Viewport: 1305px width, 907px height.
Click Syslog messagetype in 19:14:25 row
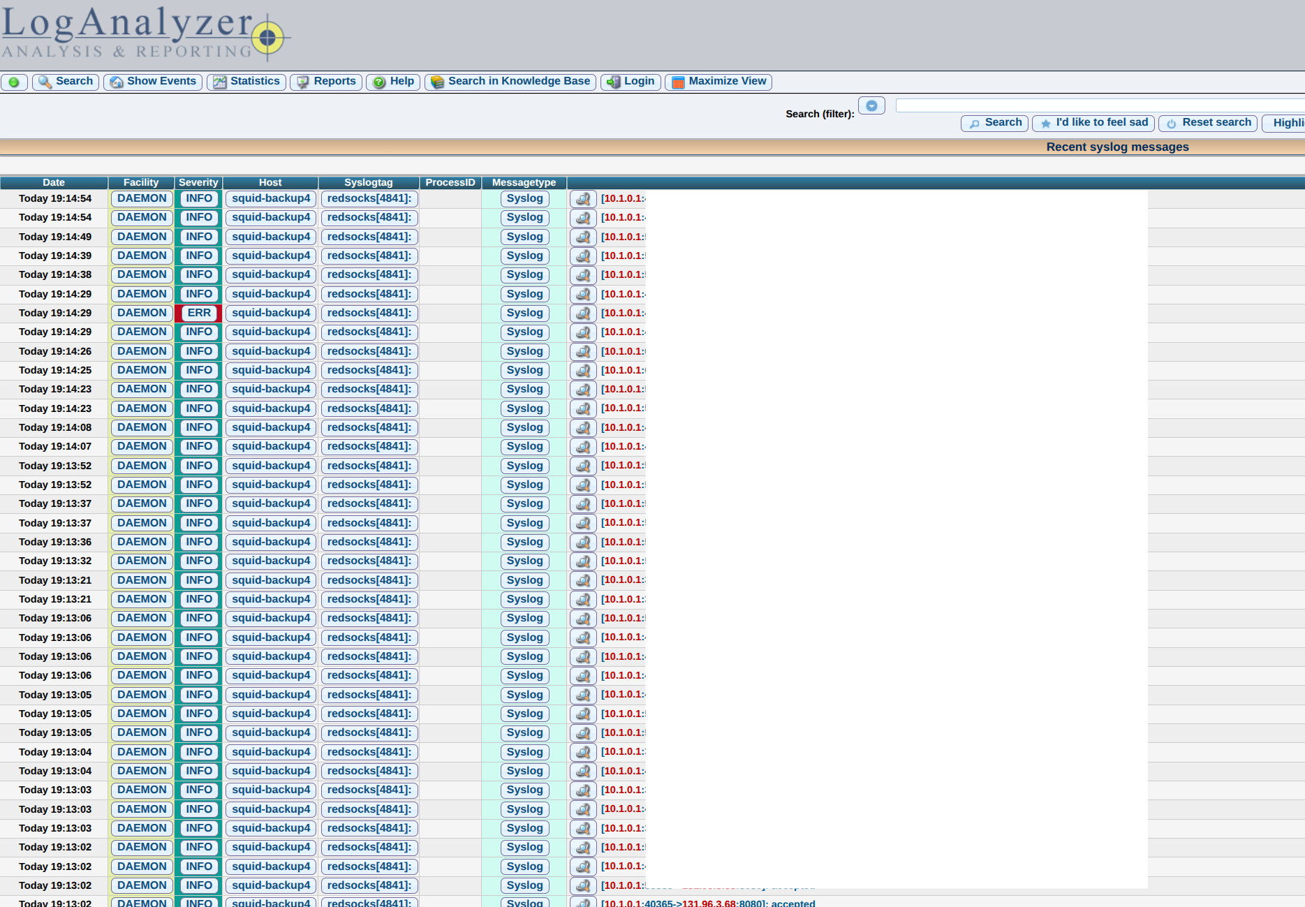(525, 371)
